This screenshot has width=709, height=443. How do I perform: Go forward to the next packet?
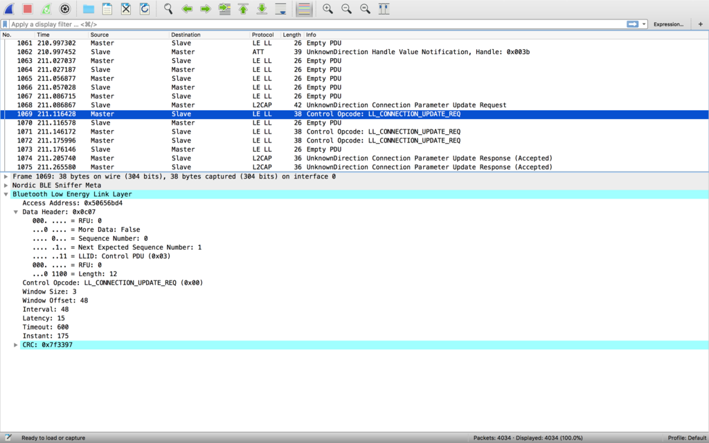tap(206, 8)
